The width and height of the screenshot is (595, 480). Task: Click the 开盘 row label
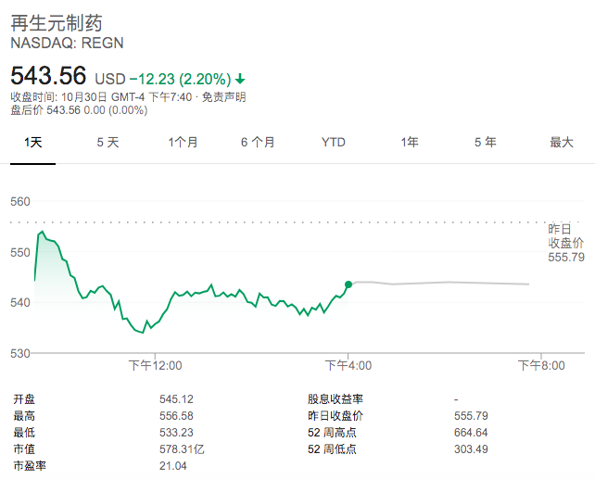(x=24, y=399)
